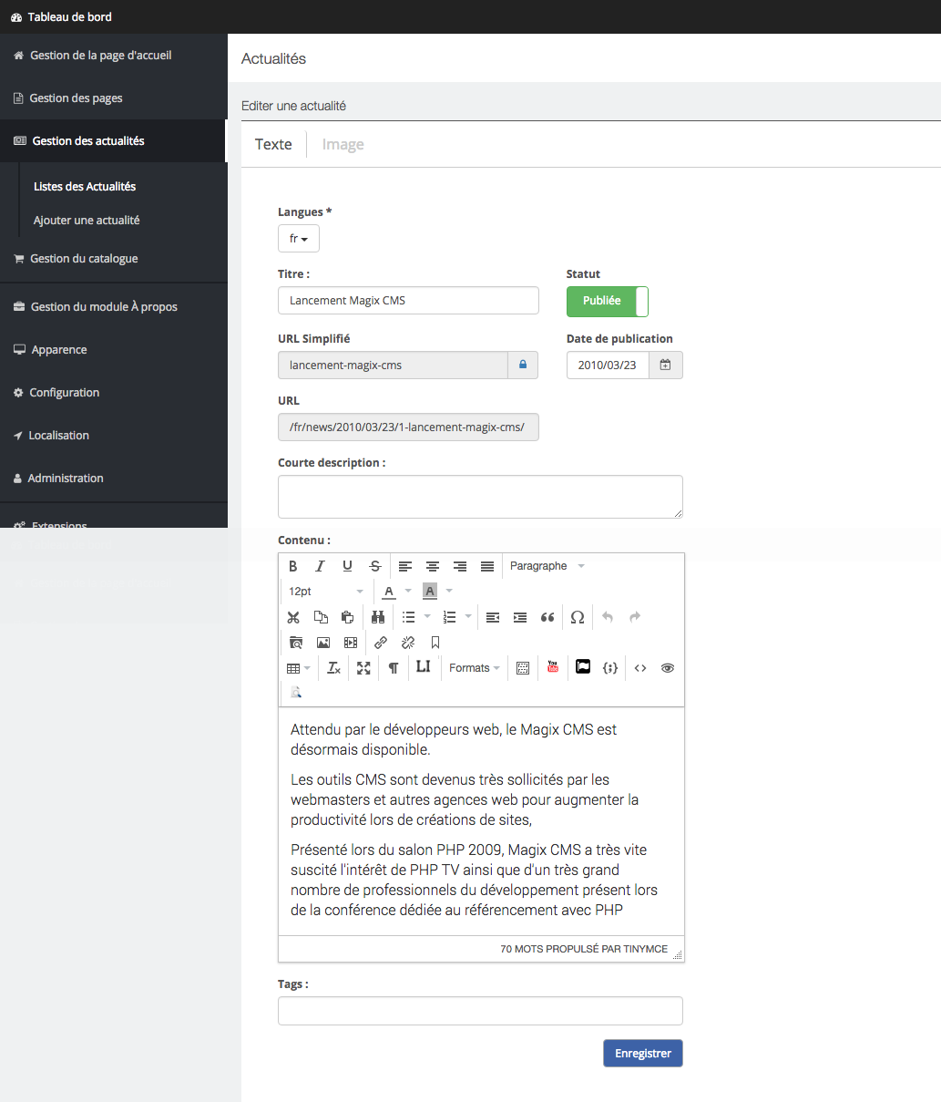
Task: Expand the numbered list style arrow
Action: 468,617
